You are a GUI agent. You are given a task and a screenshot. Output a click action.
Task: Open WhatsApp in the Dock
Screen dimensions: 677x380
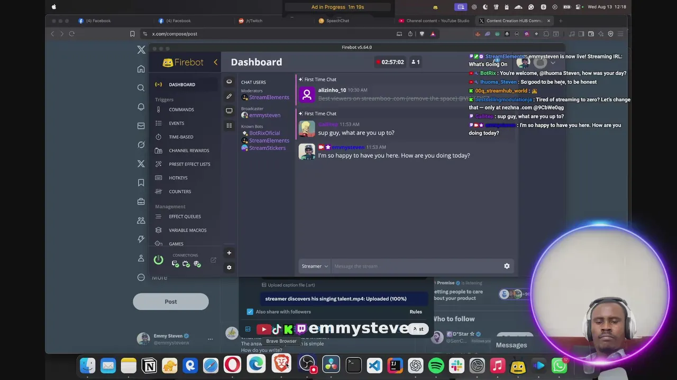click(x=559, y=365)
